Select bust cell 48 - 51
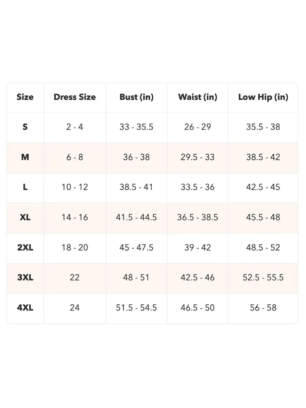This screenshot has height=408, width=306. click(136, 278)
